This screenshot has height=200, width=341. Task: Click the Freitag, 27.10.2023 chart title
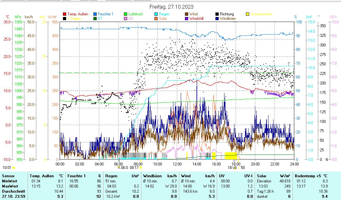[x=171, y=7]
